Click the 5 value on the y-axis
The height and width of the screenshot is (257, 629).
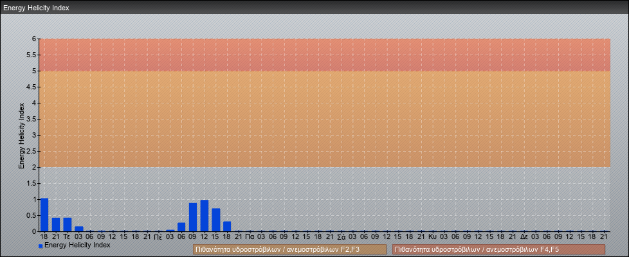tap(34, 71)
